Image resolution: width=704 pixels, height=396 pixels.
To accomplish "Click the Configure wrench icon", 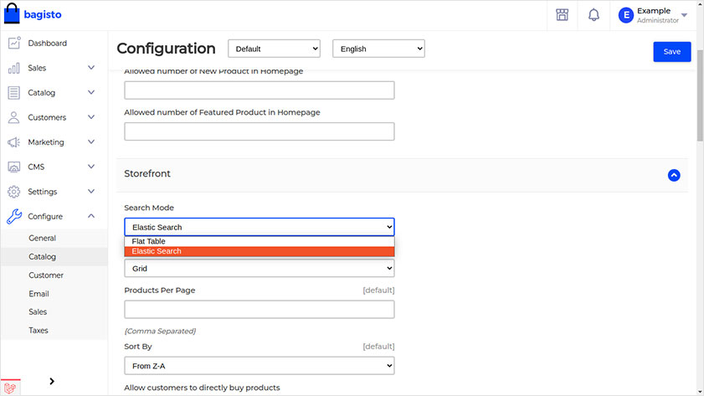I will coord(13,217).
